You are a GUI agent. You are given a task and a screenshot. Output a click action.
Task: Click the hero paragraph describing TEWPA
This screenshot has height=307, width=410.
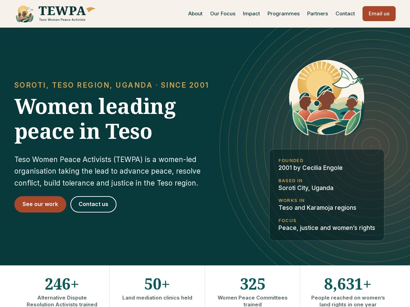pyautogui.click(x=107, y=171)
